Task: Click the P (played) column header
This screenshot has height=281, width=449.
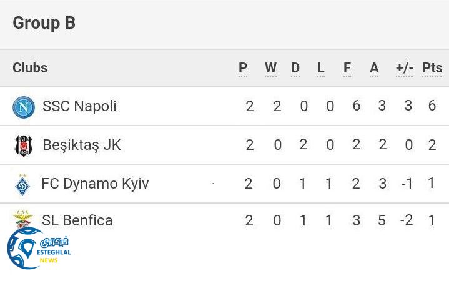Action: tap(243, 68)
